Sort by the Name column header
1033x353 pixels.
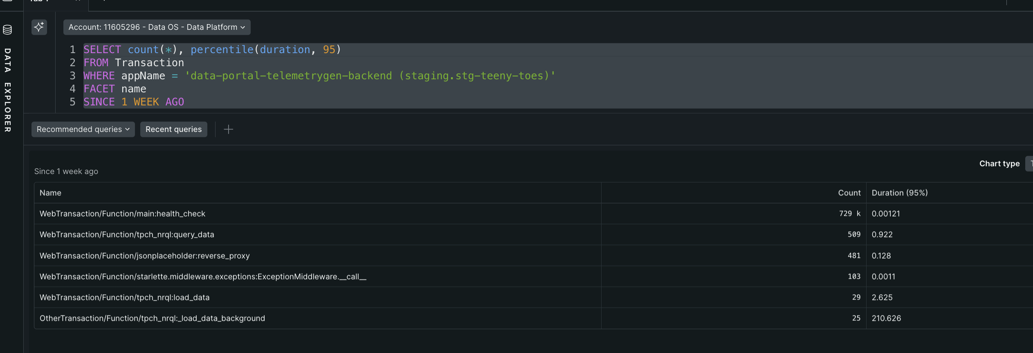point(50,193)
